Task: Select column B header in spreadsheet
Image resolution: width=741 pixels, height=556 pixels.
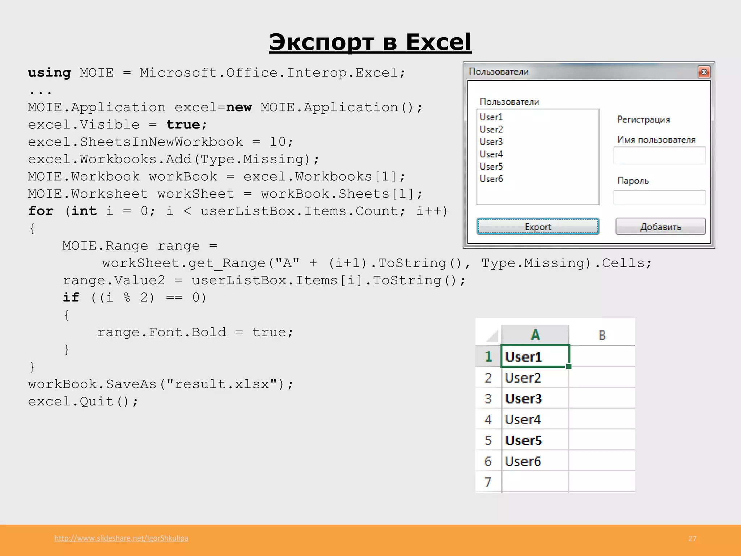Action: pyautogui.click(x=602, y=335)
